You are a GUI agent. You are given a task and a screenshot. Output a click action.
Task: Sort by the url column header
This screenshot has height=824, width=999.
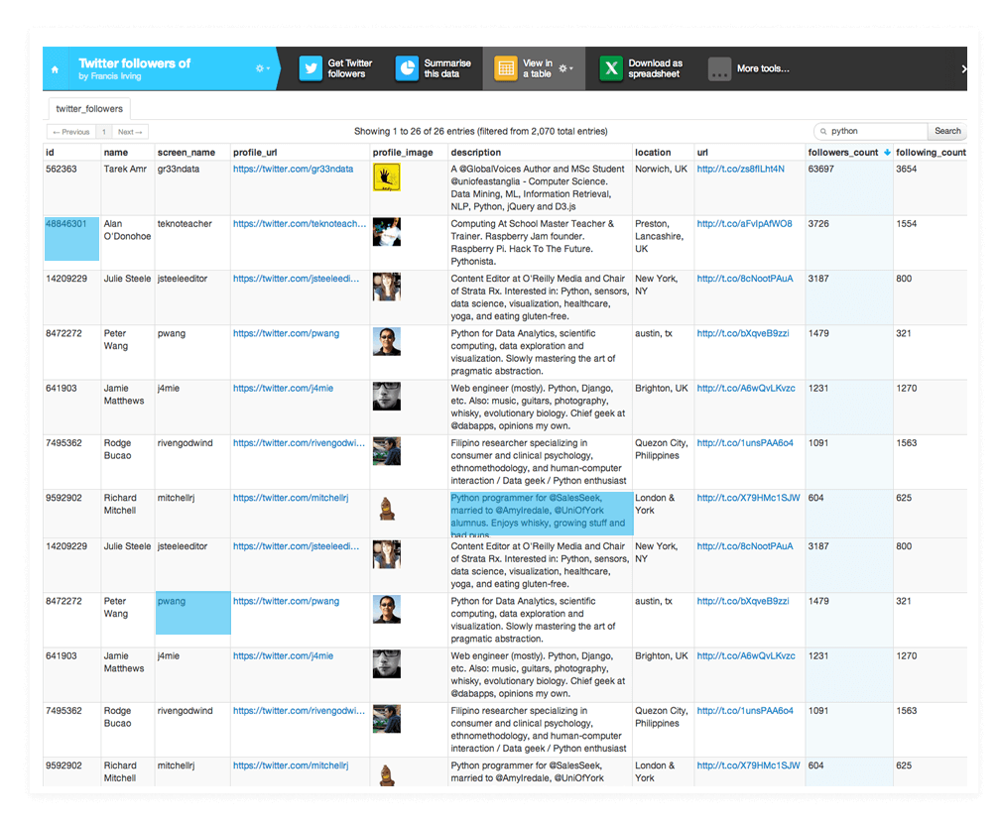coord(702,152)
